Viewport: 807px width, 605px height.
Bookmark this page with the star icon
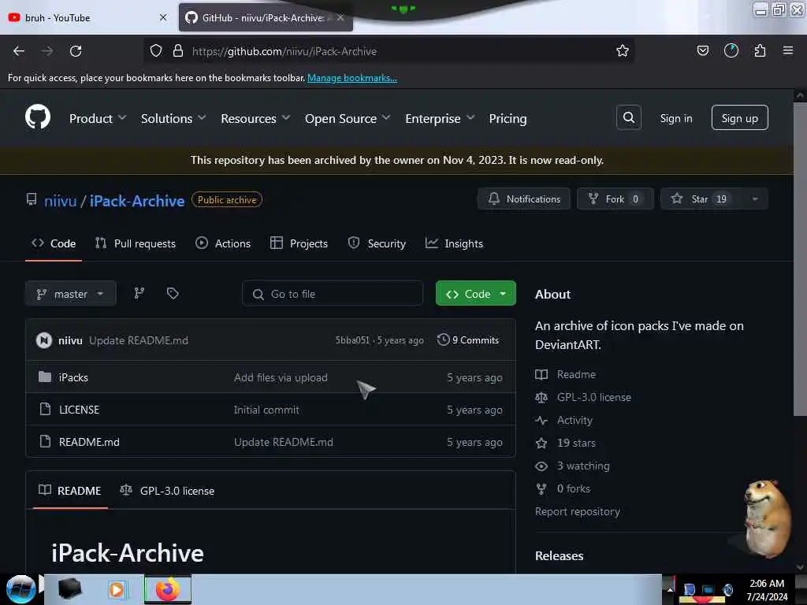click(623, 50)
